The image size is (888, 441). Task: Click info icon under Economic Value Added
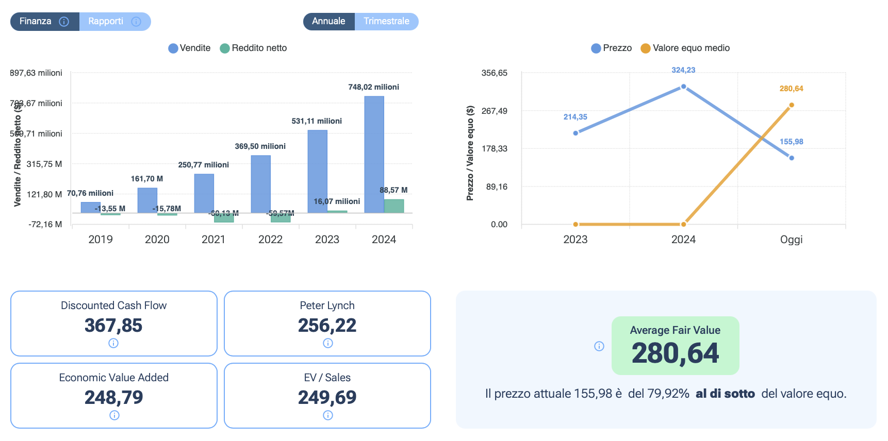(x=114, y=415)
